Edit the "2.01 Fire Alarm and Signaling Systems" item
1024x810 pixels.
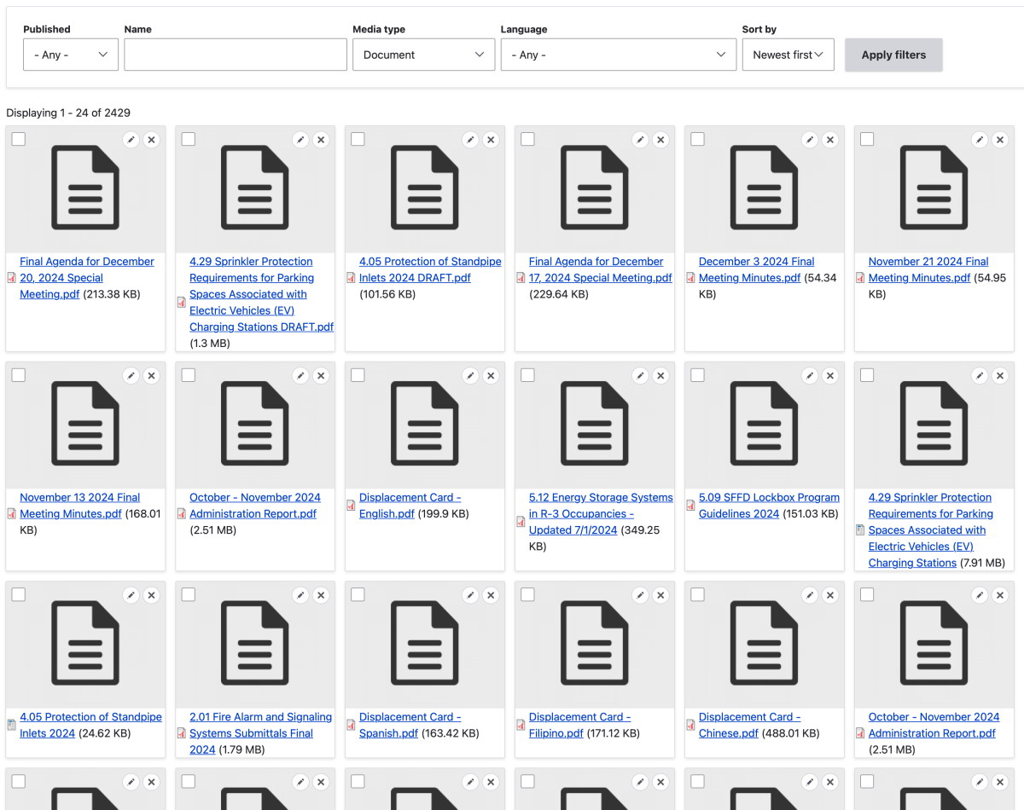point(300,594)
